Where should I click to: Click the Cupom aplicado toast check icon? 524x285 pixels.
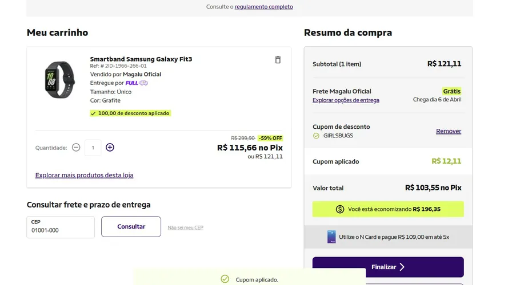[x=225, y=279]
